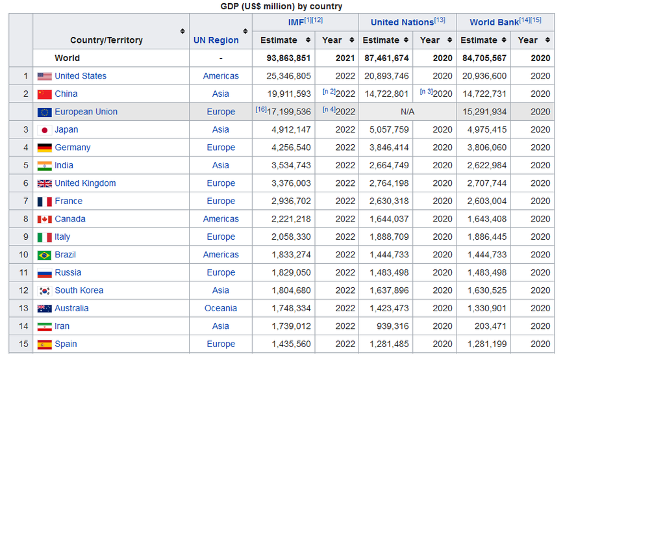The image size is (665, 540).
Task: Open the Oceania region link
Action: click(x=221, y=308)
